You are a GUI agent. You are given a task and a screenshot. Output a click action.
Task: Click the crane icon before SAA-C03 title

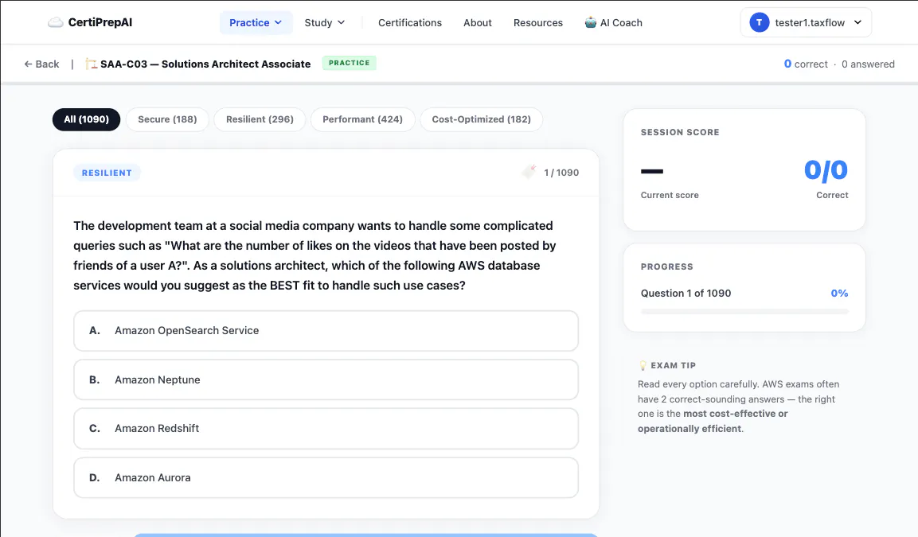pos(91,64)
